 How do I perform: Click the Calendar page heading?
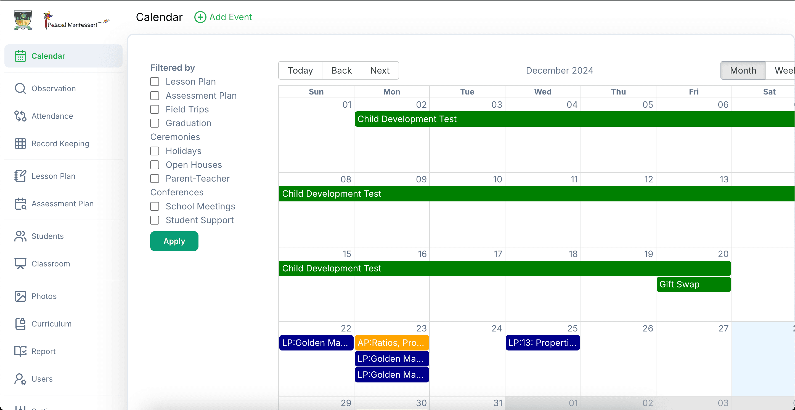coord(159,17)
